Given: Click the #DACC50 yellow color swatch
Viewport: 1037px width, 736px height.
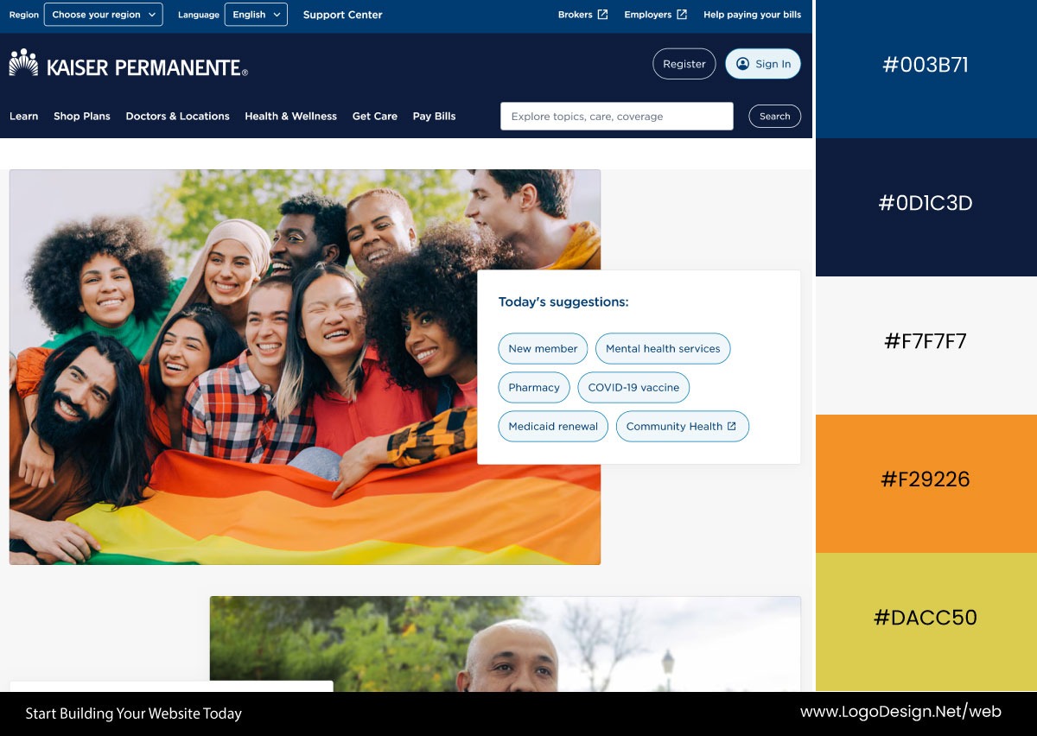Looking at the screenshot, I should coord(926,622).
